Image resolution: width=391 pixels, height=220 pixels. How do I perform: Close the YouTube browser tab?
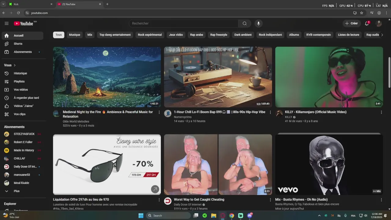[x=100, y=4]
